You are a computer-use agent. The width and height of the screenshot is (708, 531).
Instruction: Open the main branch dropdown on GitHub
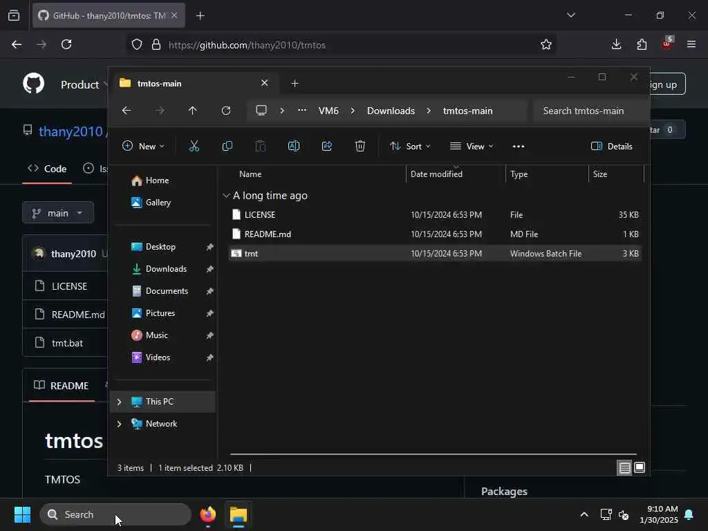tap(58, 213)
